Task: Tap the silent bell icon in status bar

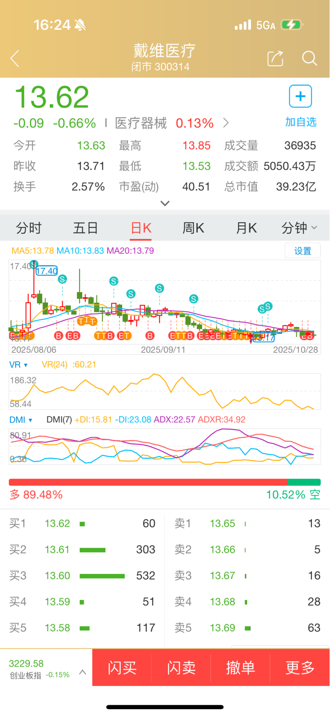Action: (80, 25)
